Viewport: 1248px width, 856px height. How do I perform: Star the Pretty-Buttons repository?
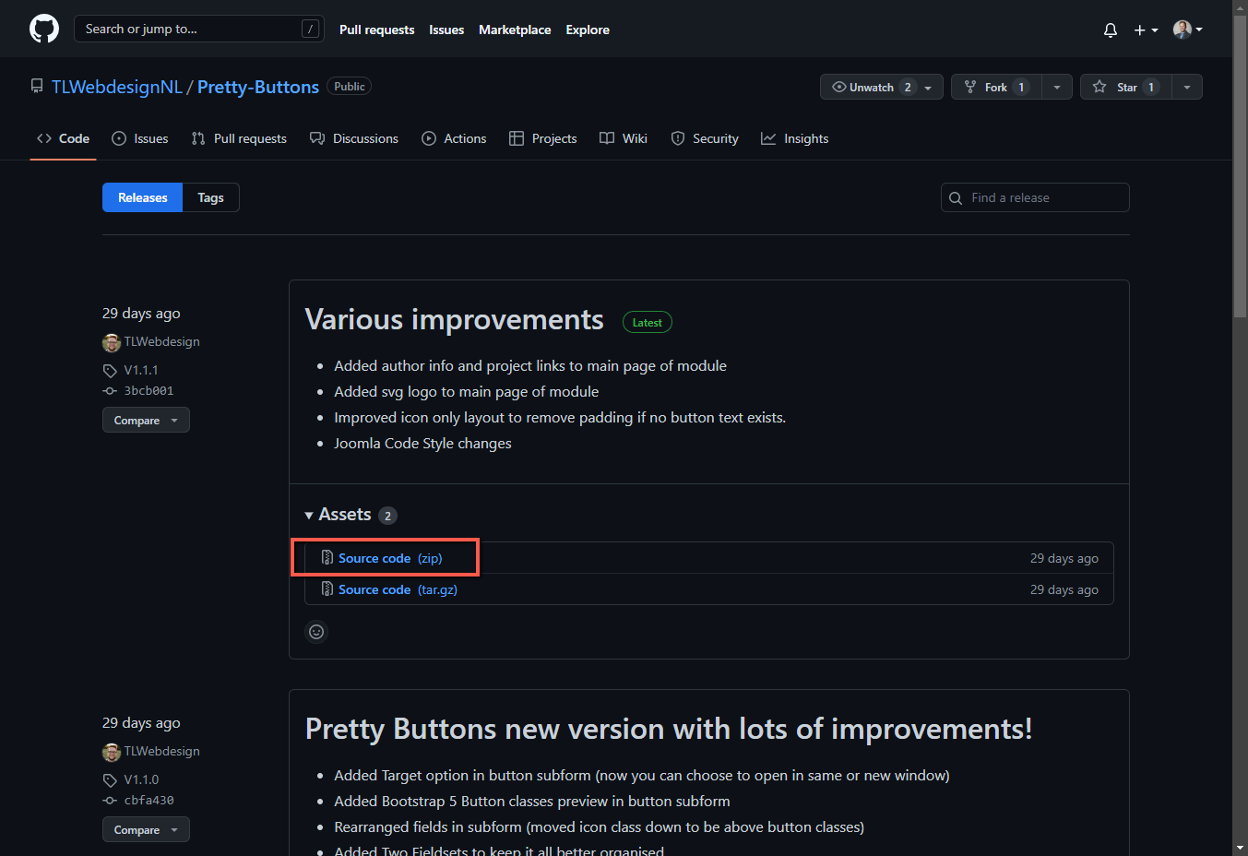1125,86
